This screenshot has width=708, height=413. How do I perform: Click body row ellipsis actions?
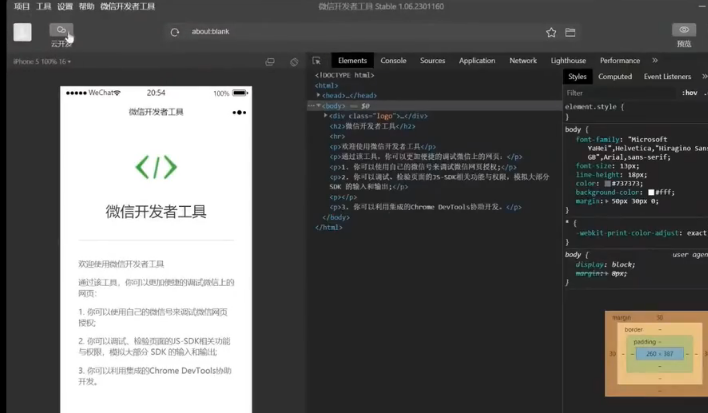(x=311, y=106)
